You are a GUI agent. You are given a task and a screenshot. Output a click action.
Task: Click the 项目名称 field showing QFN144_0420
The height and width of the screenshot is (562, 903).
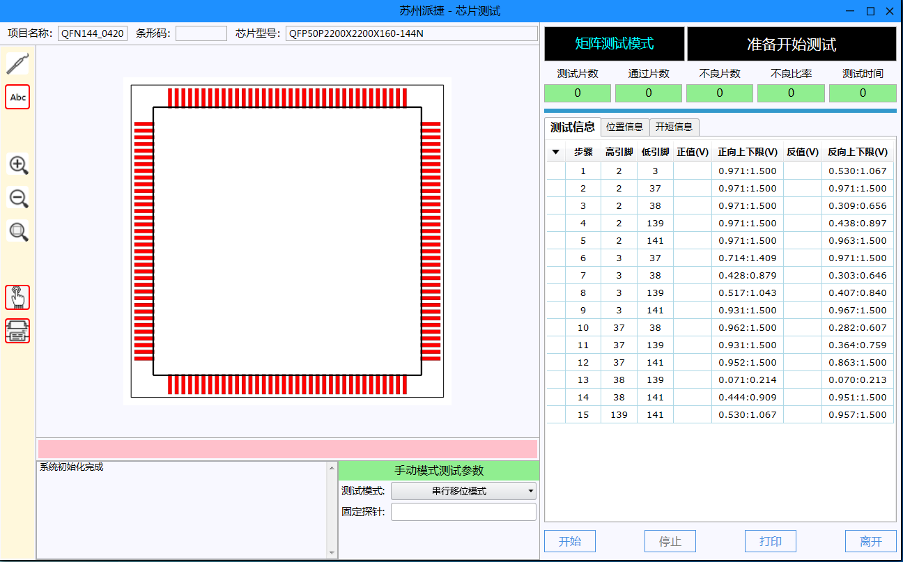(93, 33)
